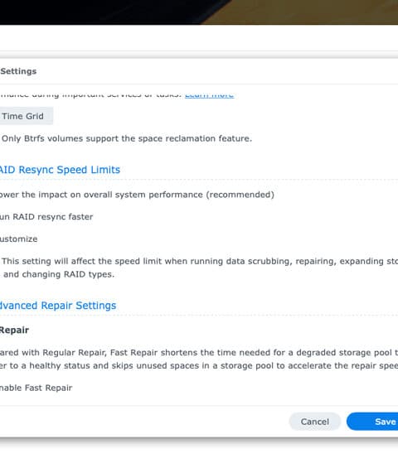The image size is (398, 468).
Task: Open the Learn more link
Action: point(209,95)
